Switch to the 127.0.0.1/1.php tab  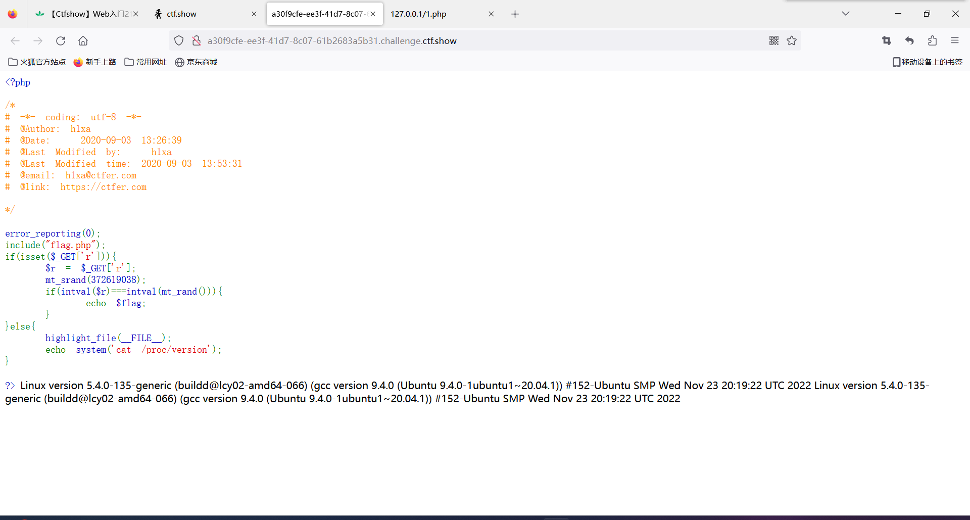tap(434, 14)
